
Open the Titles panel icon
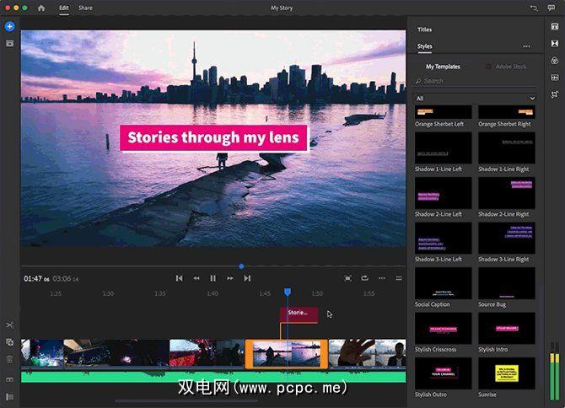point(555,26)
